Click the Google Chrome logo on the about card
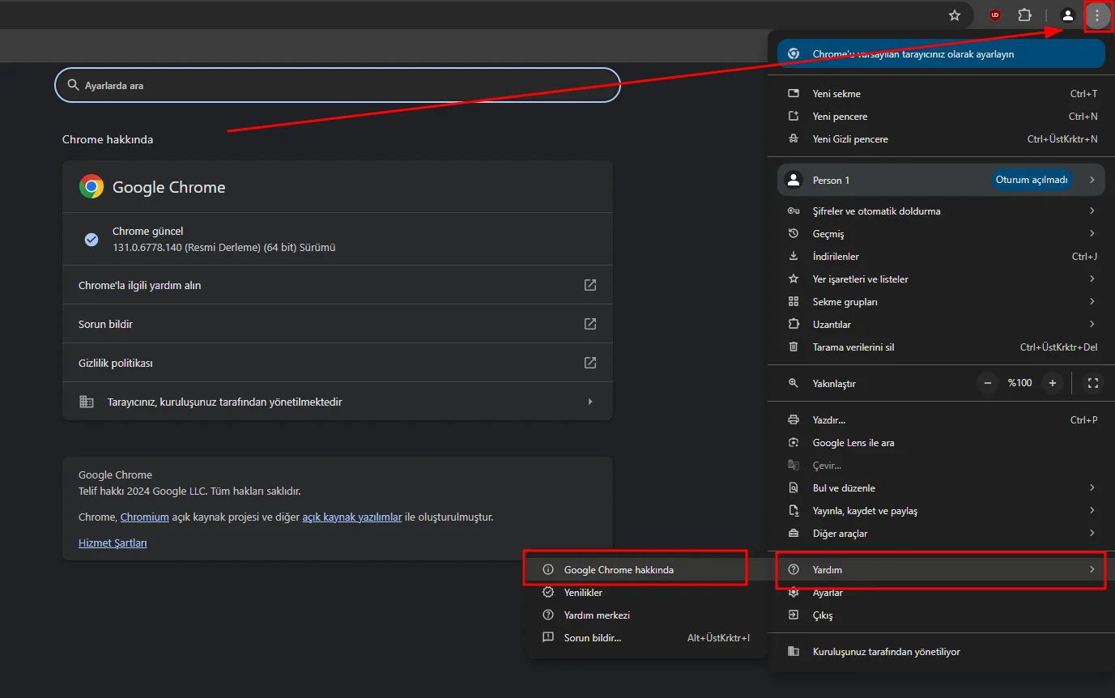This screenshot has width=1115, height=698. (91, 187)
